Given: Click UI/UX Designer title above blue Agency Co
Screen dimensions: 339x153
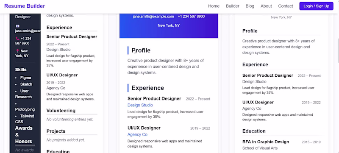Looking at the screenshot, I should [x=144, y=128].
